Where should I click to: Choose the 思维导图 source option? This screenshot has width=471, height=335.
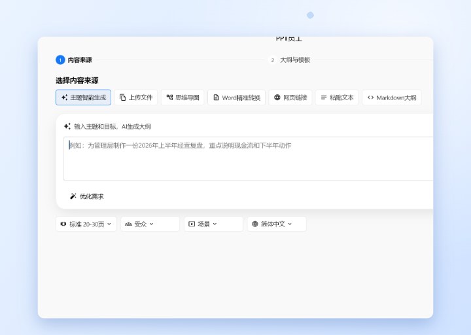183,97
